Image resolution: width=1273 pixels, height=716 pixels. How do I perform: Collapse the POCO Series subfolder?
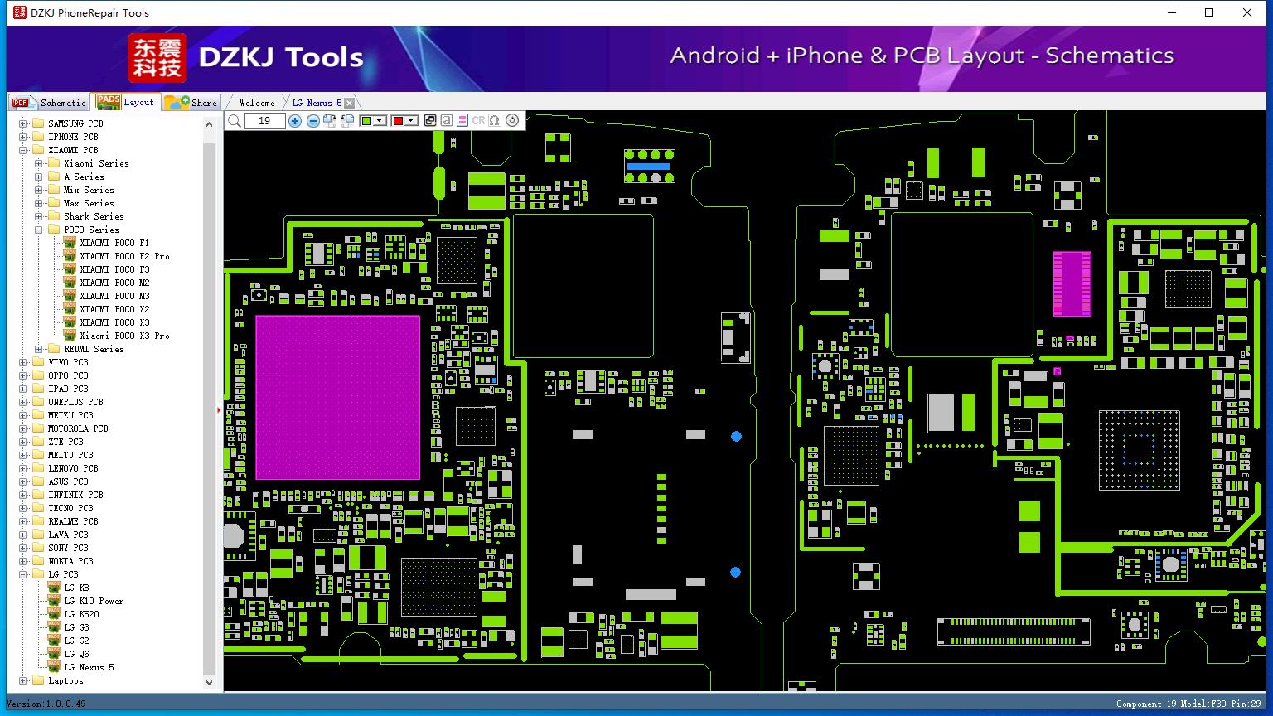pyautogui.click(x=39, y=230)
